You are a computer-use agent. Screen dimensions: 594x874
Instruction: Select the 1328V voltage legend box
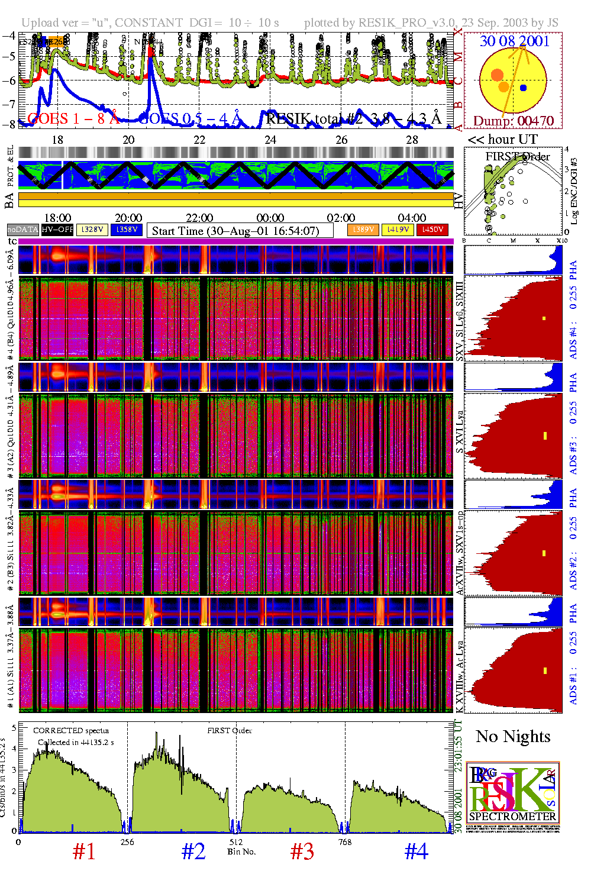click(x=92, y=230)
